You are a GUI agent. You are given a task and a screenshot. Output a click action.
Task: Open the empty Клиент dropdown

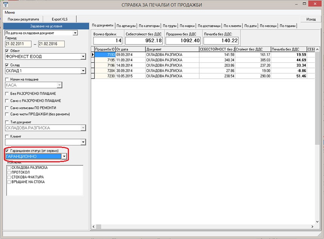[x=83, y=142]
